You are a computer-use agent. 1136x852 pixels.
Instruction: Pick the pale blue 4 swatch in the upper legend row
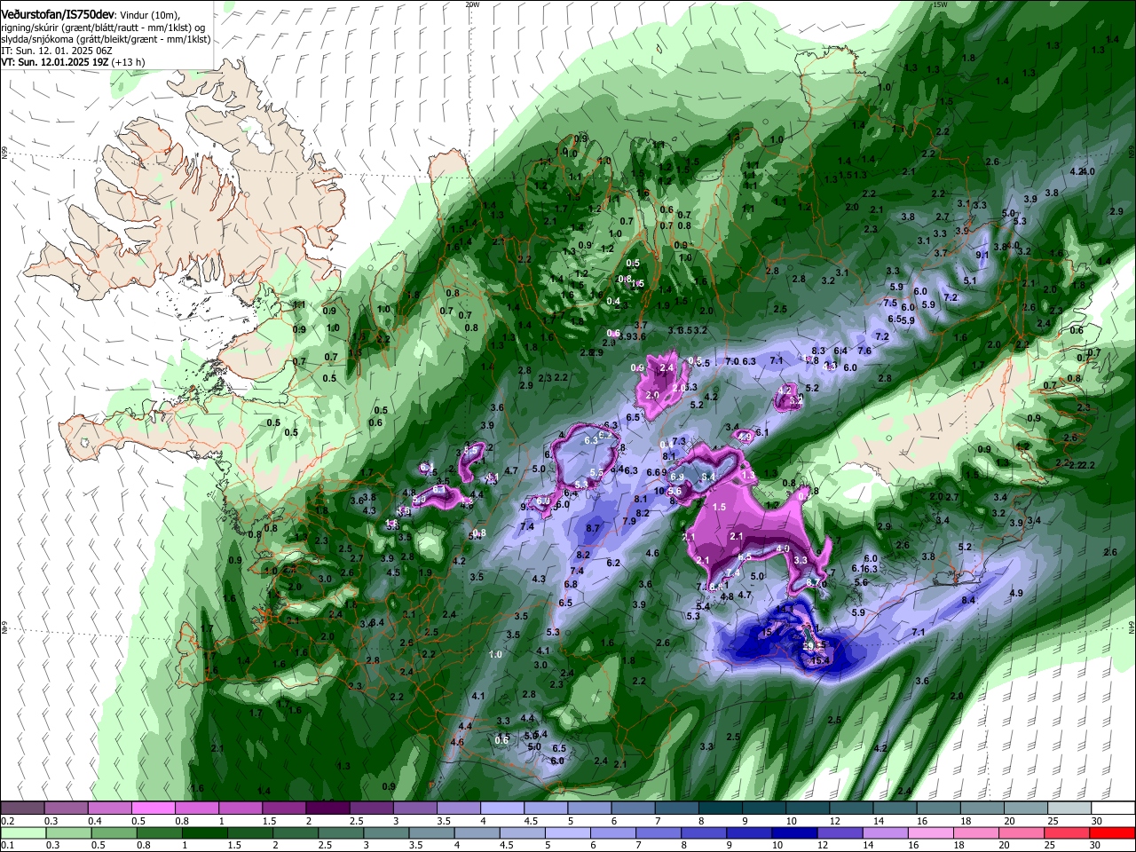tap(502, 808)
